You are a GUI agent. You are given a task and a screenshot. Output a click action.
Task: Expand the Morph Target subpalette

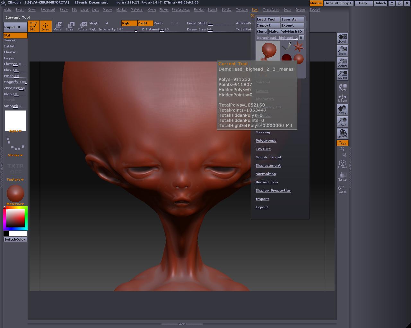tap(268, 157)
